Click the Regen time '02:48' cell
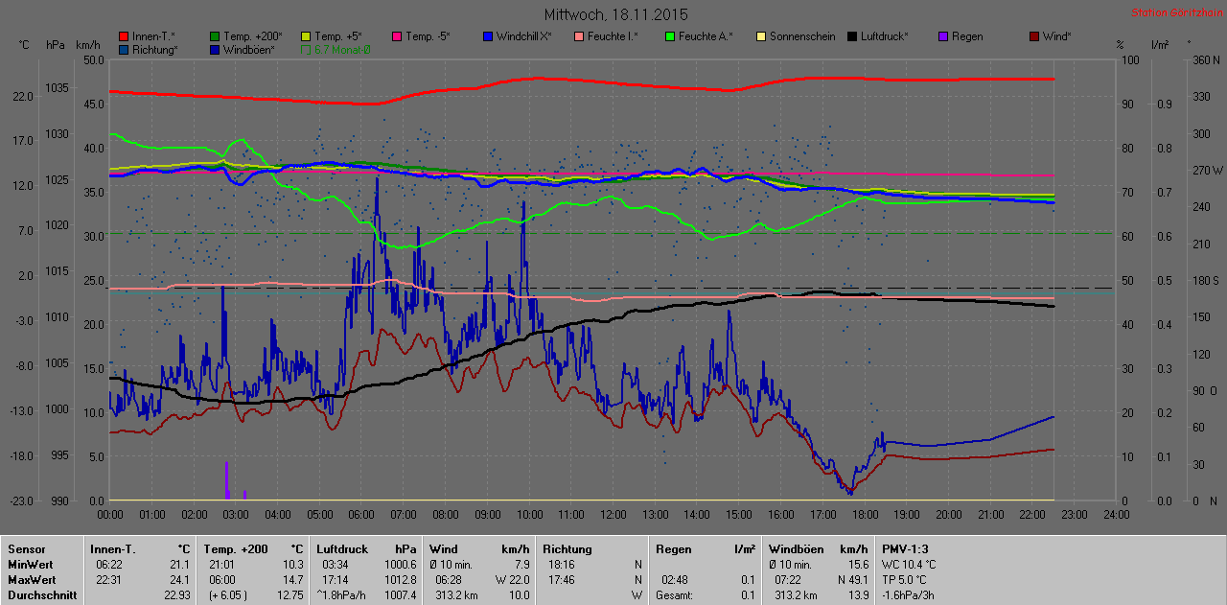 674,580
